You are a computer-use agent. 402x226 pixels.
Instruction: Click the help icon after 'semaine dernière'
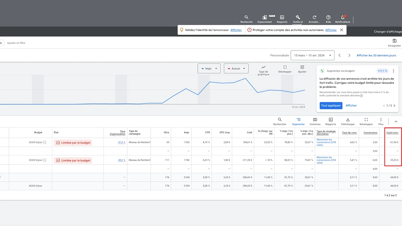point(361,96)
